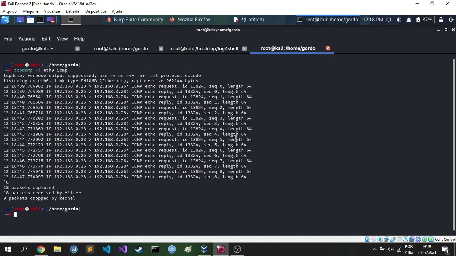Click the screen recorder panel icon
This screenshot has width=456, height=256.
[x=50, y=20]
